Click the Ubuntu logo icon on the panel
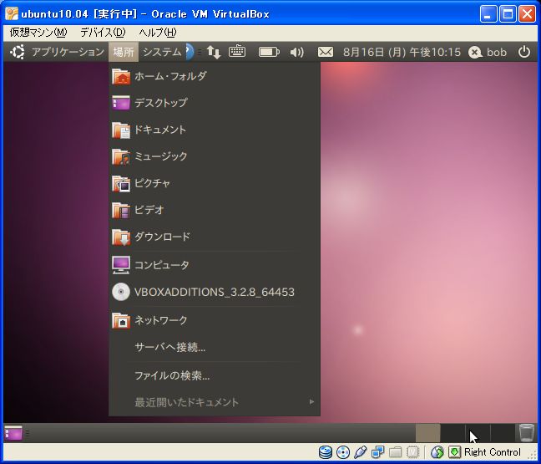The image size is (541, 464). point(18,52)
